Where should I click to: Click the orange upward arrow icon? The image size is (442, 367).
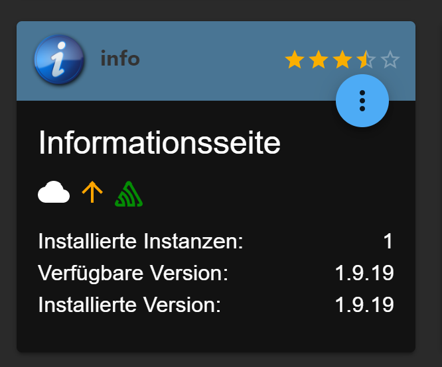coord(92,192)
